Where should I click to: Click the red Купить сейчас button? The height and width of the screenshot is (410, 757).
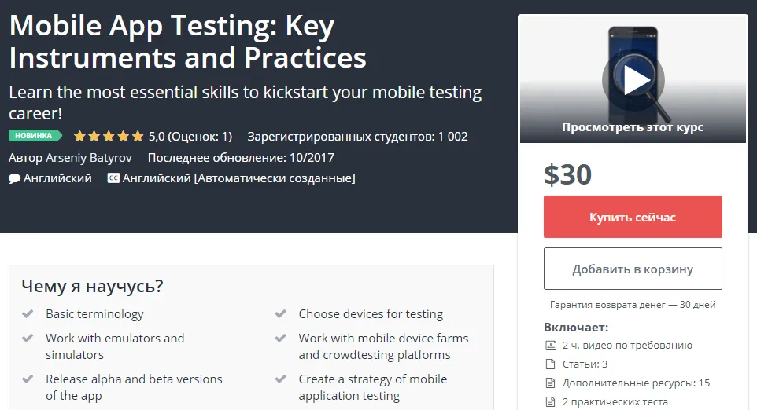633,217
